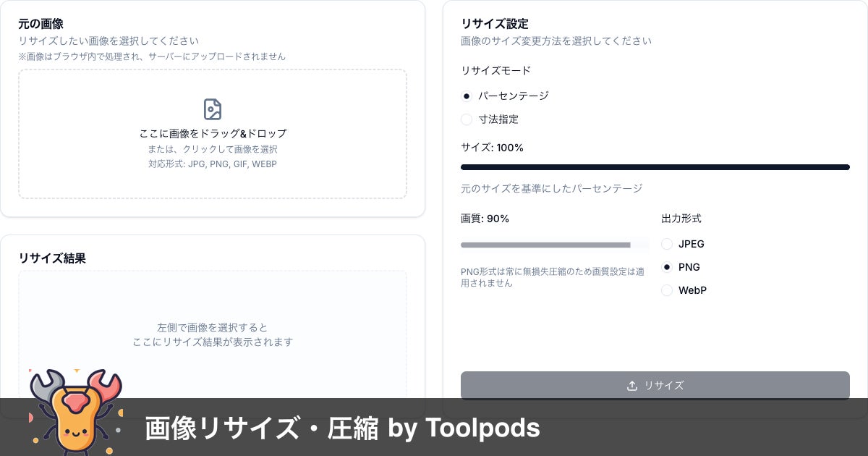The height and width of the screenshot is (456, 868).
Task: Click the upload arrow icon on Resize button
Action: click(631, 386)
